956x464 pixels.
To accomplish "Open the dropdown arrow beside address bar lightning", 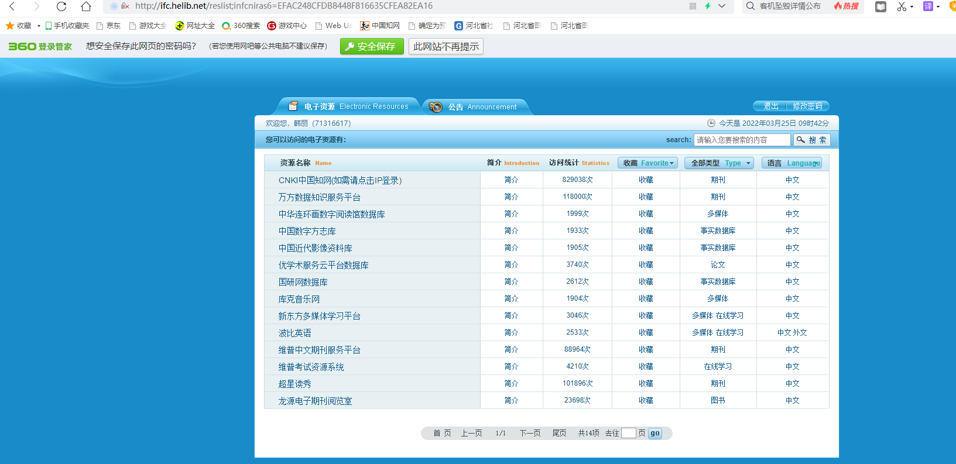I will pyautogui.click(x=722, y=6).
